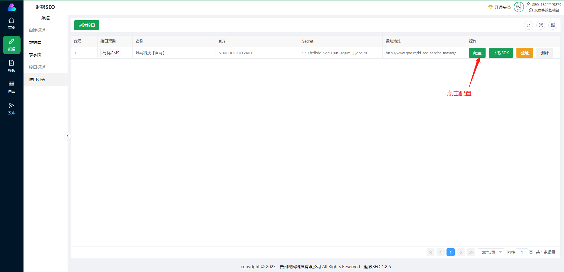
Task: Open the 20条/页 page size dropdown
Action: coord(491,252)
